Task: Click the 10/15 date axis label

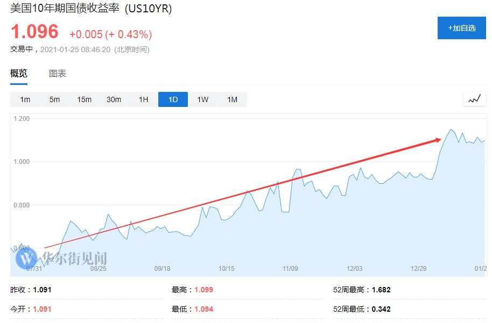Action: [x=226, y=269]
